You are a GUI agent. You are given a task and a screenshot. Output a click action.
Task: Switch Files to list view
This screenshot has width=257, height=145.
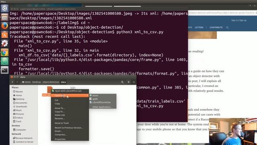pyautogui.click(x=128, y=82)
